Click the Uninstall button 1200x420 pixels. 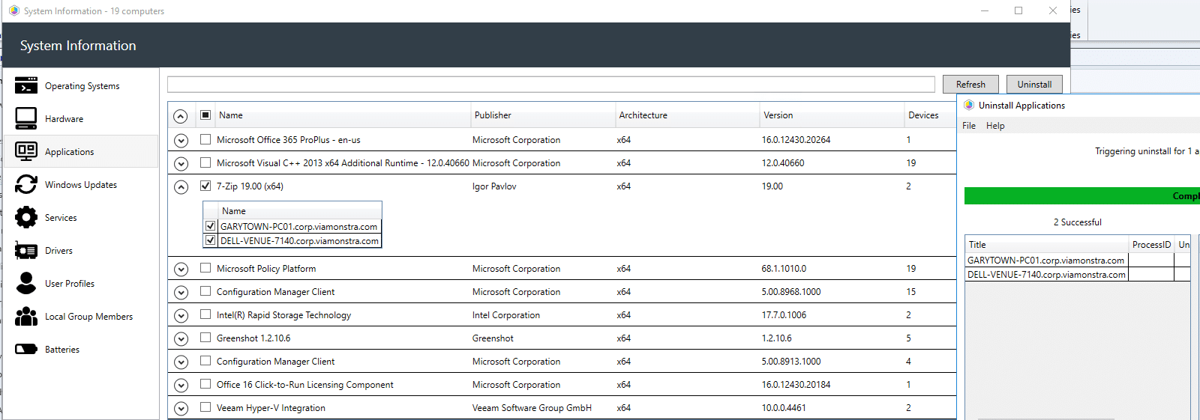(x=1034, y=85)
